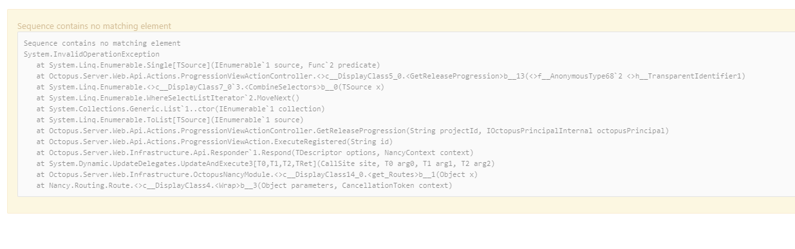Viewport: 795px width, 249px height.
Task: Select the Enumerable.ToList[TSource] line
Action: click(x=170, y=120)
